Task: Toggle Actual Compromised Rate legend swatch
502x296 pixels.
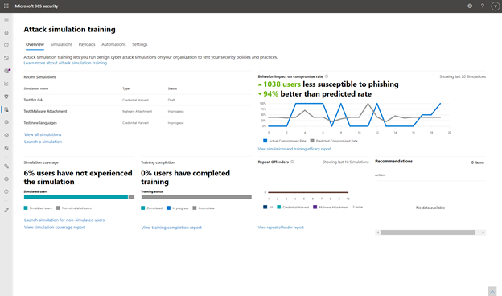Action: [x=265, y=141]
